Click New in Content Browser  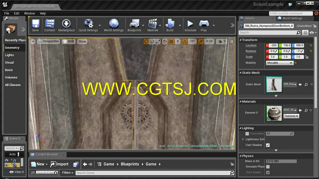(39, 164)
